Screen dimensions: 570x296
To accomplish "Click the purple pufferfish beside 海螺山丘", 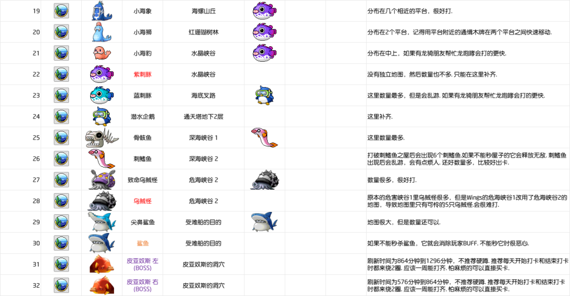I will (264, 11).
